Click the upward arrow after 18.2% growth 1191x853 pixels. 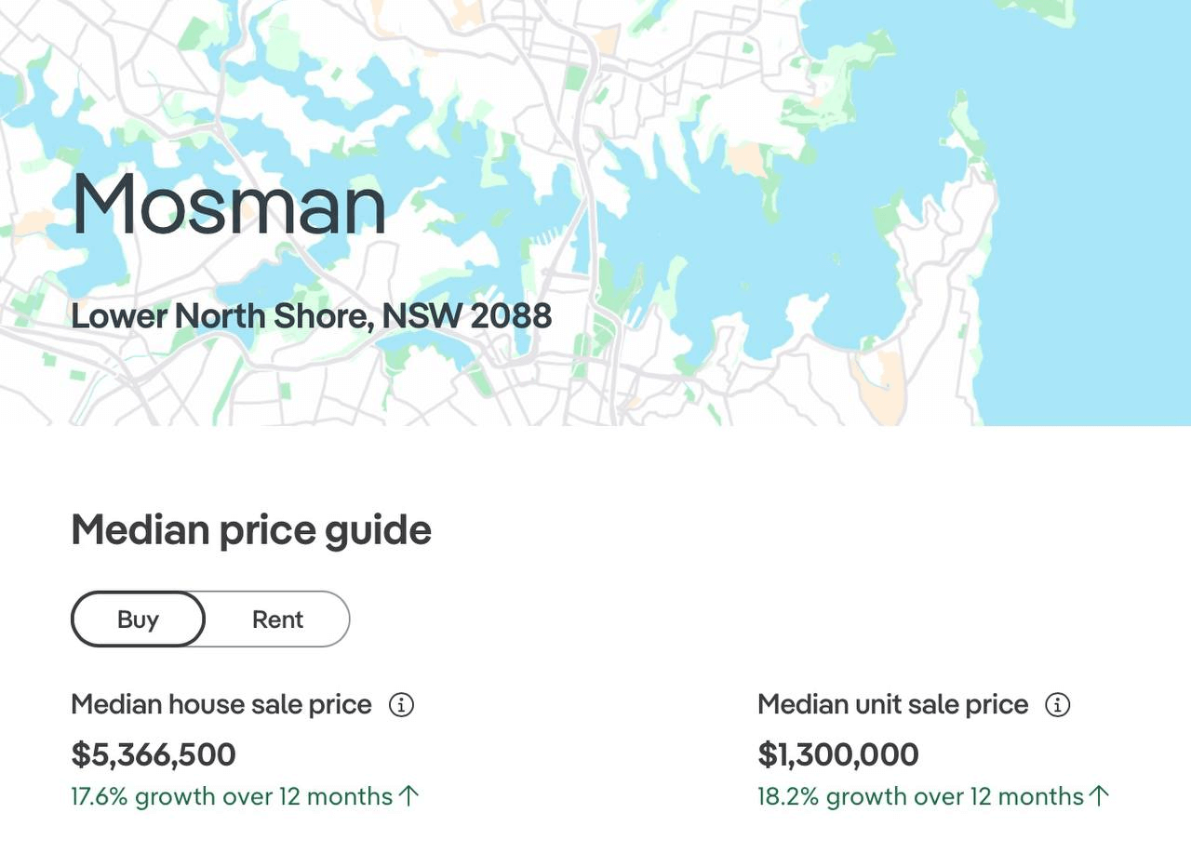[x=1100, y=796]
